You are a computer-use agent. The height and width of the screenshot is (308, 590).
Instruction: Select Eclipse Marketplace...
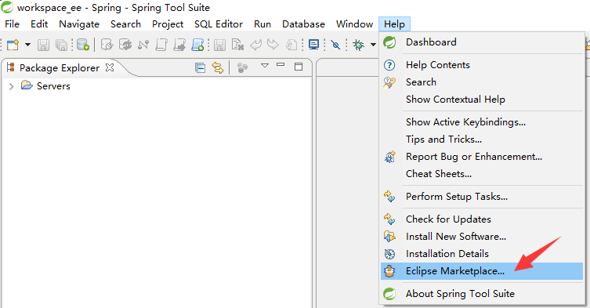click(x=482, y=271)
